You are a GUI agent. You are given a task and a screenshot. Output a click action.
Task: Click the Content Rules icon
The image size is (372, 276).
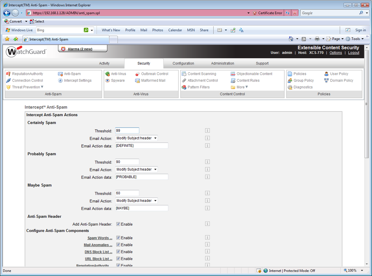click(233, 81)
